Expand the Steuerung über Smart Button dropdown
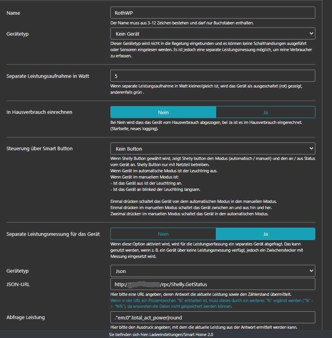The width and height of the screenshot is (332, 338). click(212, 149)
